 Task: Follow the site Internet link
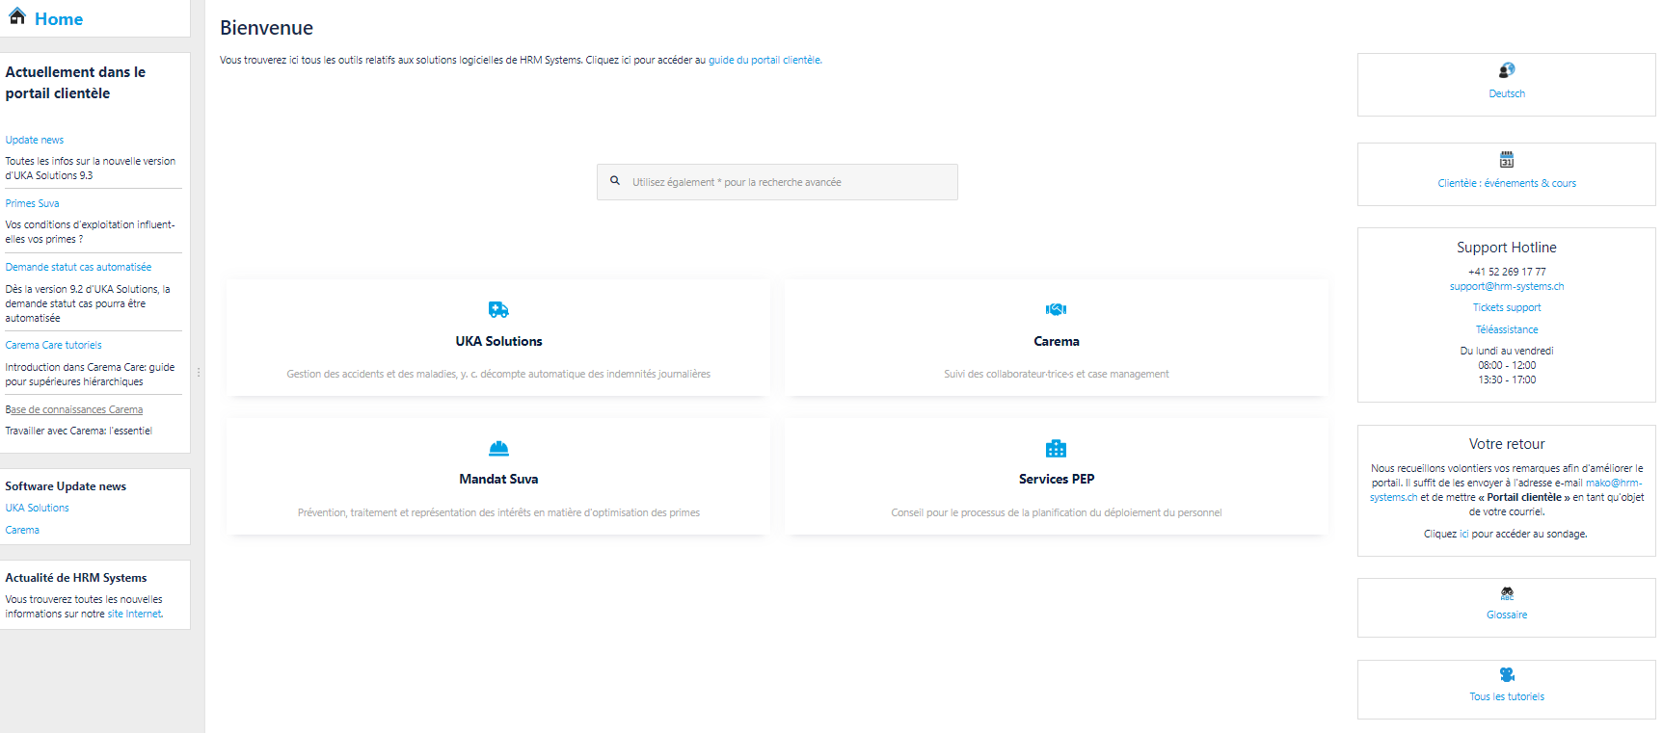135,614
